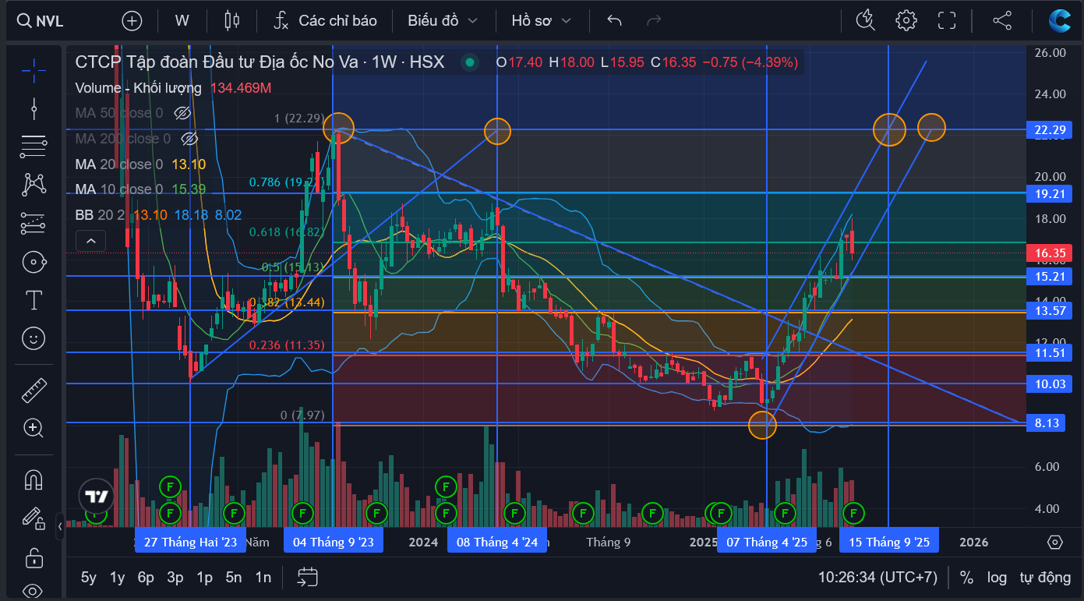Collapse the indicator legend with chevron

coord(90,241)
